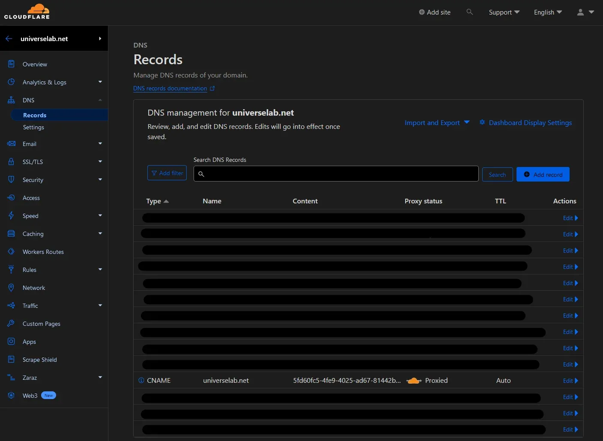This screenshot has width=603, height=441.
Task: Click the Security shield icon
Action: [11, 179]
